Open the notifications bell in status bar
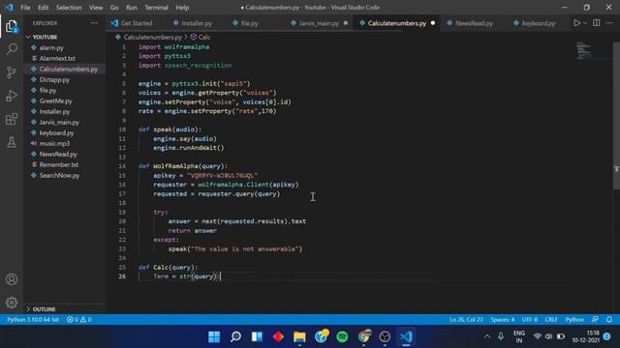Viewport: 620px width, 348px height. point(609,320)
